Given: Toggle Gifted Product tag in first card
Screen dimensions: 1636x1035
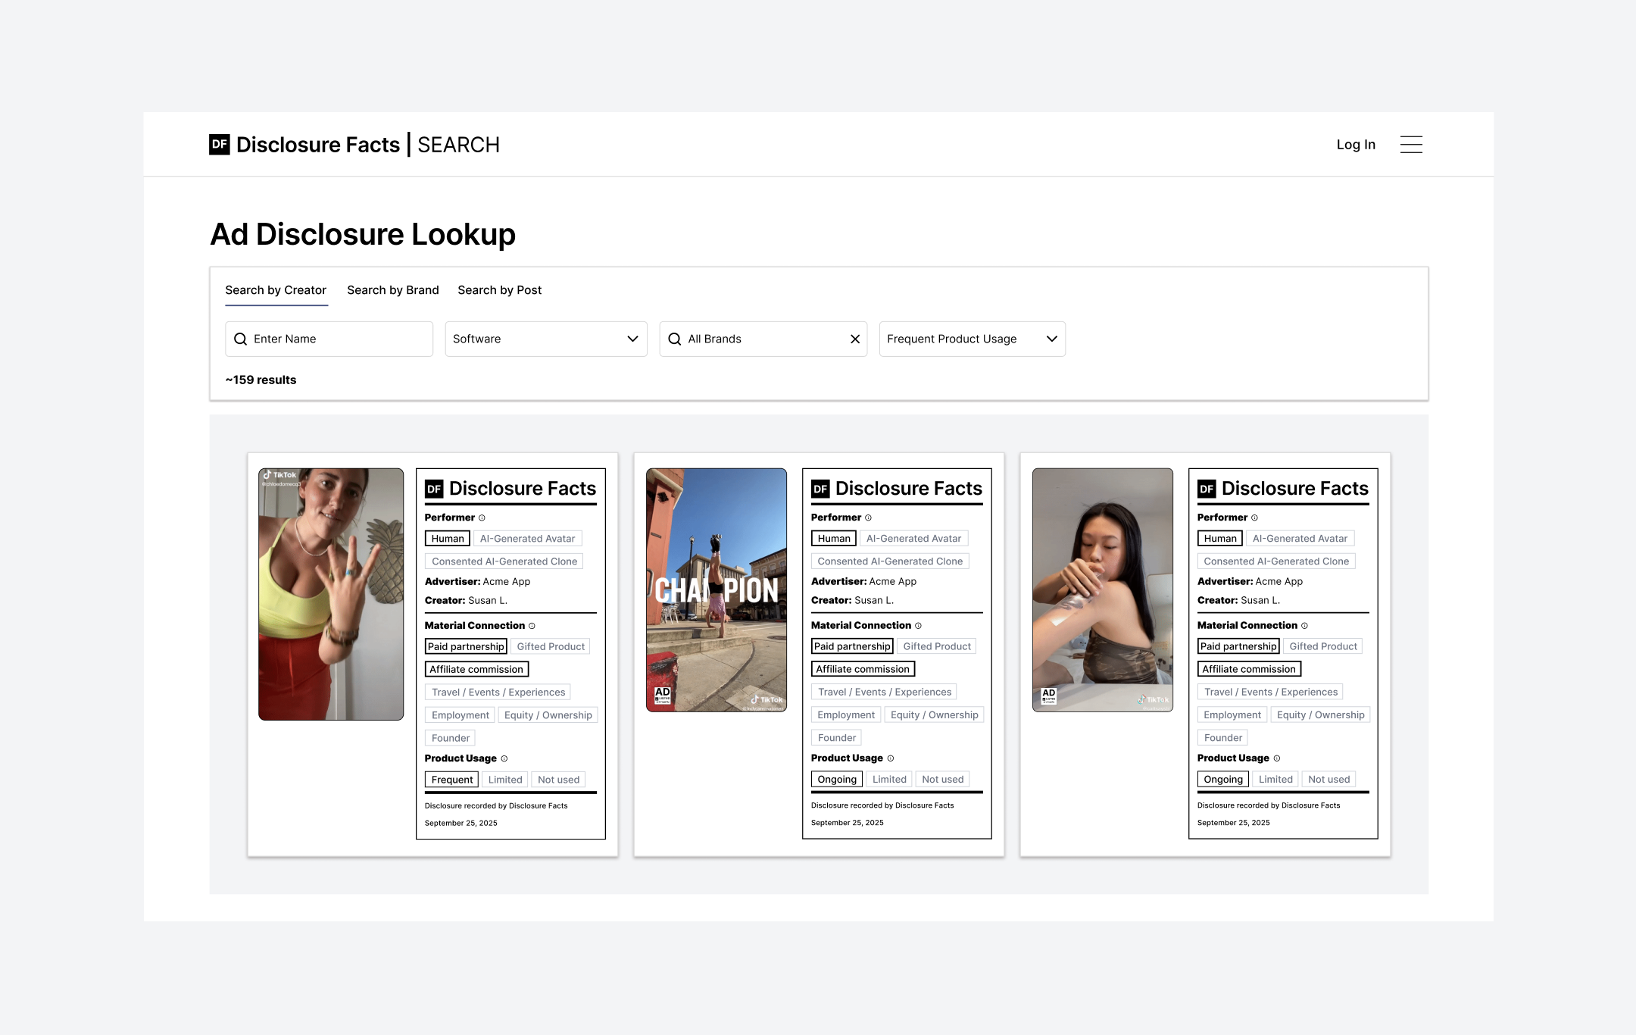Looking at the screenshot, I should 551,646.
